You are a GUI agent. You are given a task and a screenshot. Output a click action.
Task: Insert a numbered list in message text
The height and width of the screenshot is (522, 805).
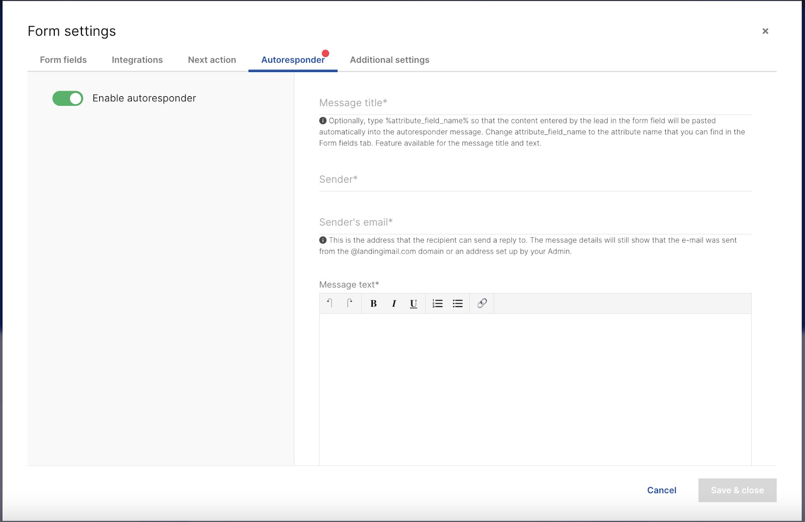tap(437, 304)
